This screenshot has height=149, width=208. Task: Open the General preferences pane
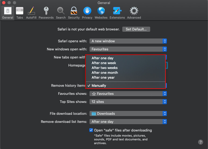8,13
